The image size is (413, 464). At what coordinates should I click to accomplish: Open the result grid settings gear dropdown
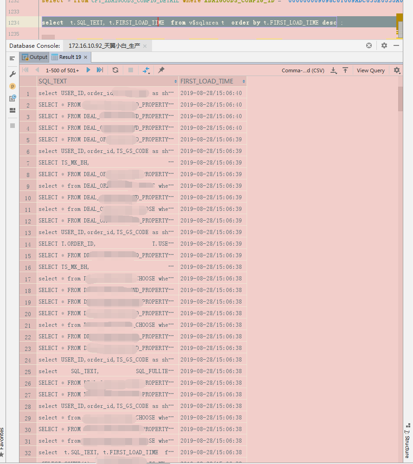[x=397, y=70]
